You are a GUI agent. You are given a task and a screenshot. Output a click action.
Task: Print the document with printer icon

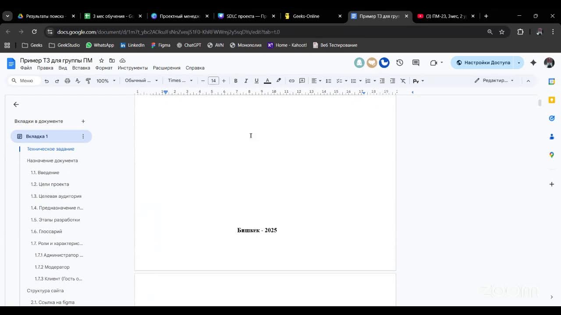(67, 81)
